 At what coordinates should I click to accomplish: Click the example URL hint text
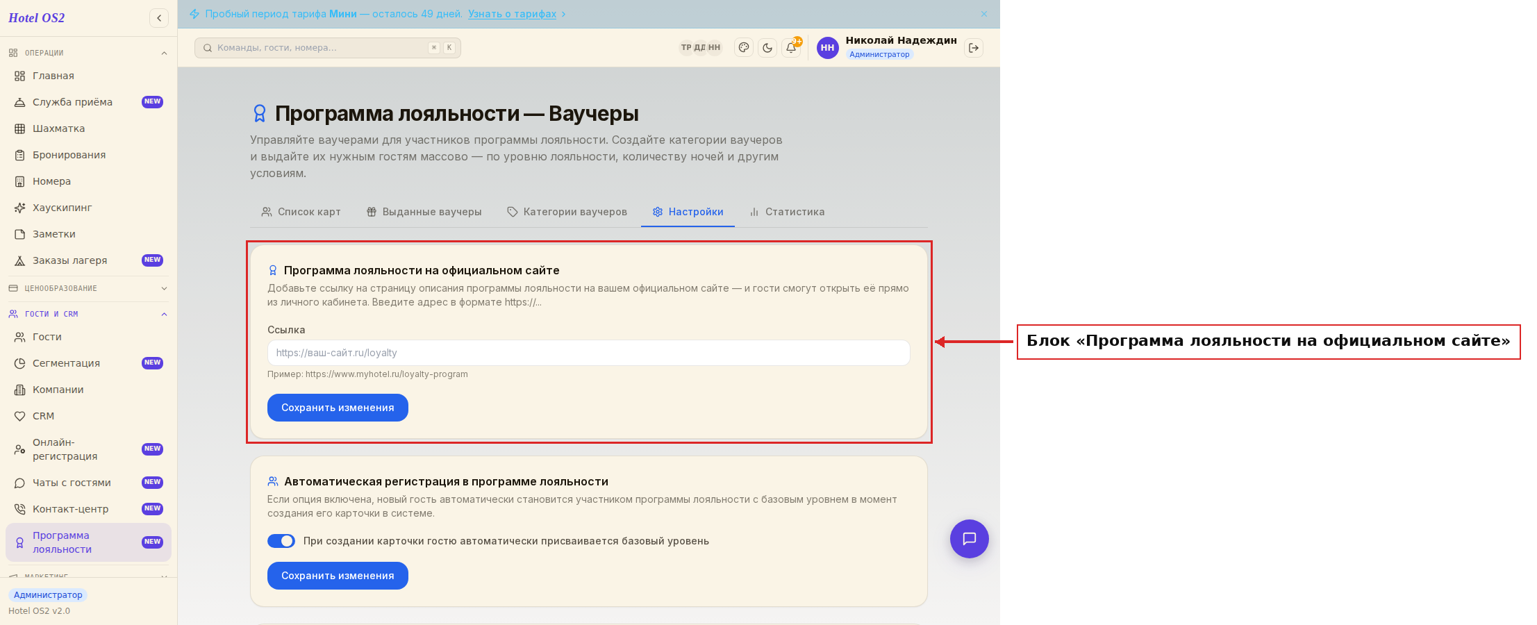tap(367, 374)
